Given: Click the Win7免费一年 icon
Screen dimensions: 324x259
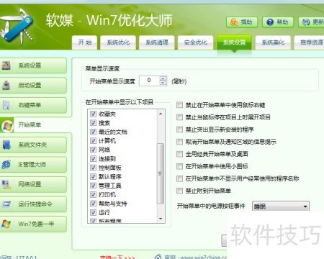Looking at the screenshot, I should click(x=6, y=224).
